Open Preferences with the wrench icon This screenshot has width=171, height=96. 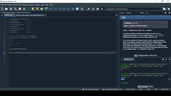point(88,9)
